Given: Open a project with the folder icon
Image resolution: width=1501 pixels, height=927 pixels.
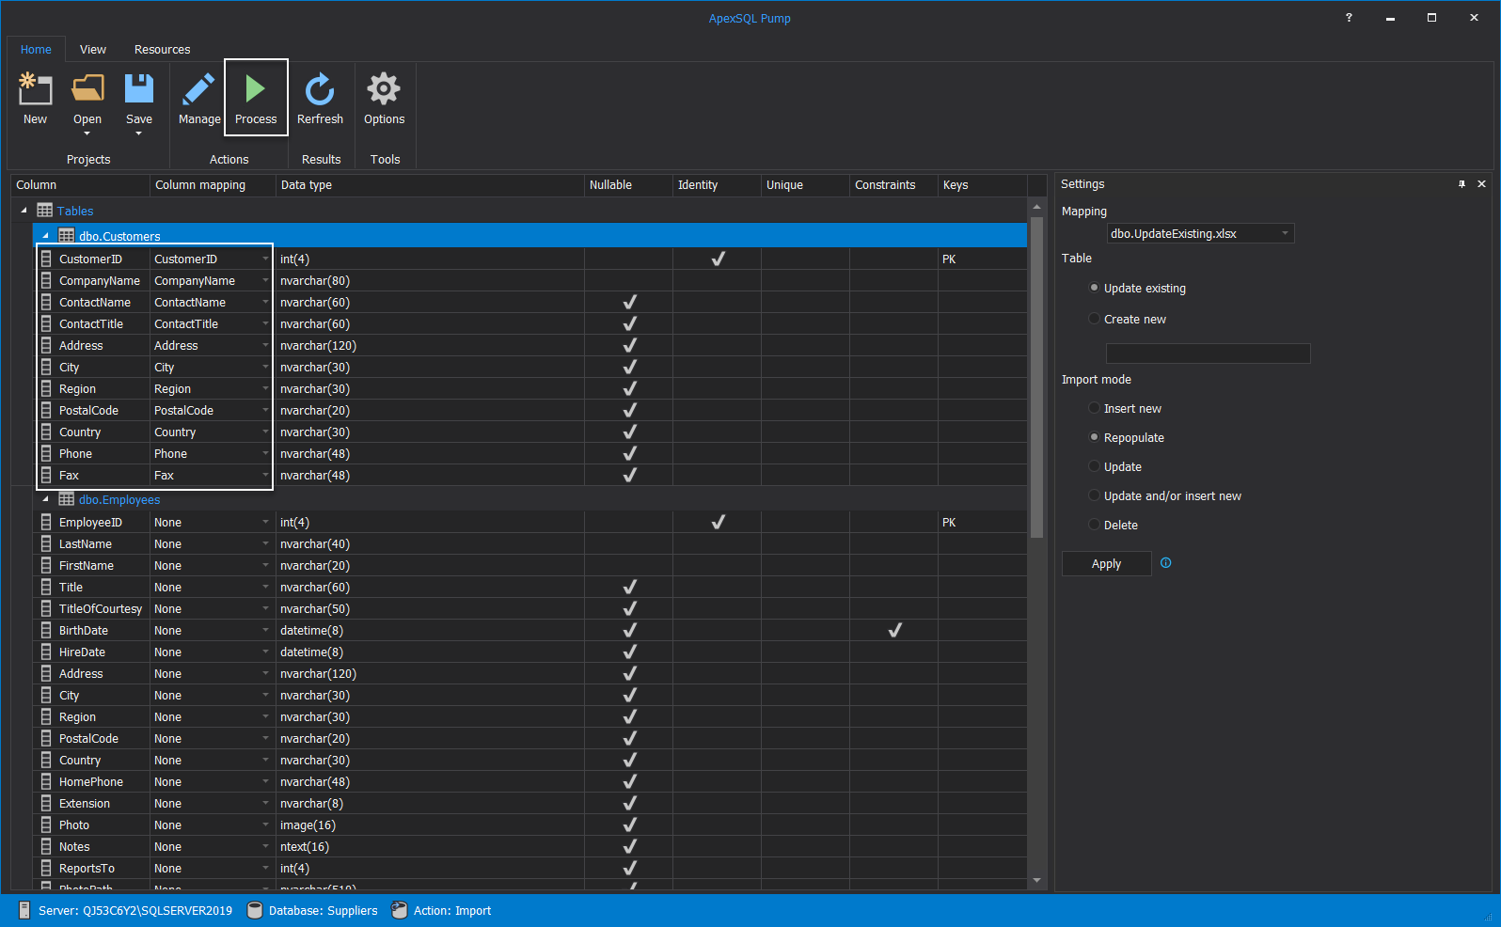Looking at the screenshot, I should pos(87,88).
